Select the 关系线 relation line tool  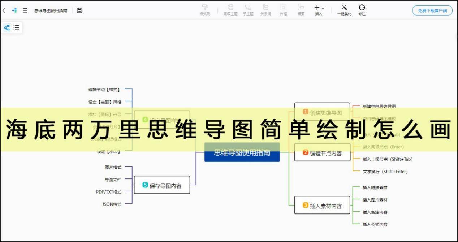[265, 10]
